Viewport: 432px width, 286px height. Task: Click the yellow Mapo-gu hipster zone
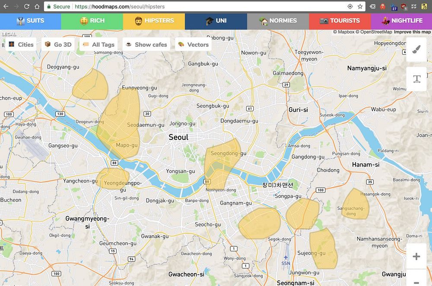pos(119,124)
